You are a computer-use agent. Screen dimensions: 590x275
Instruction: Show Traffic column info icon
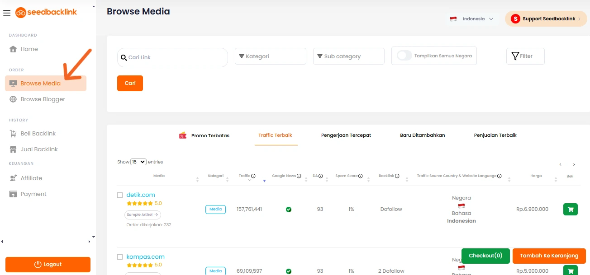pos(253,176)
